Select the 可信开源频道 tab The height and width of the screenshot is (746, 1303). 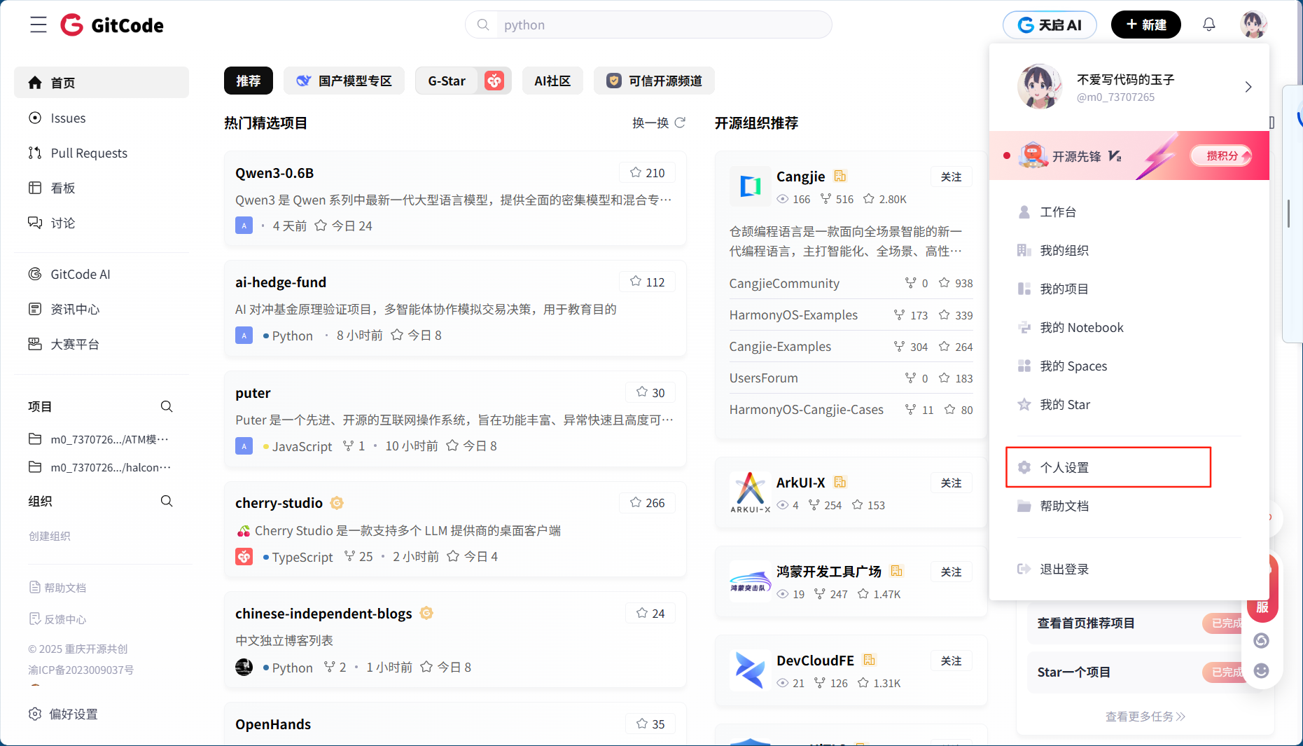pyautogui.click(x=654, y=81)
